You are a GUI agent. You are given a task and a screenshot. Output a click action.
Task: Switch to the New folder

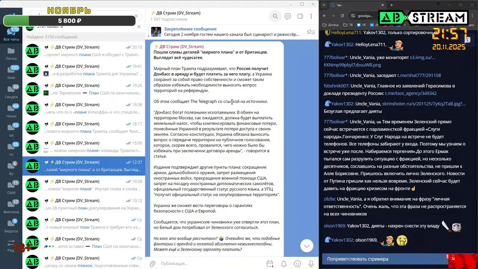click(11, 73)
